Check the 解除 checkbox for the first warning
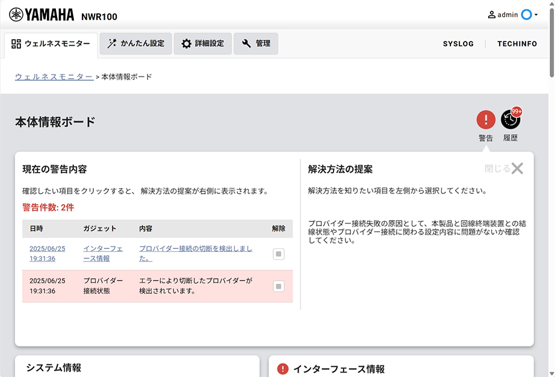 click(x=278, y=254)
